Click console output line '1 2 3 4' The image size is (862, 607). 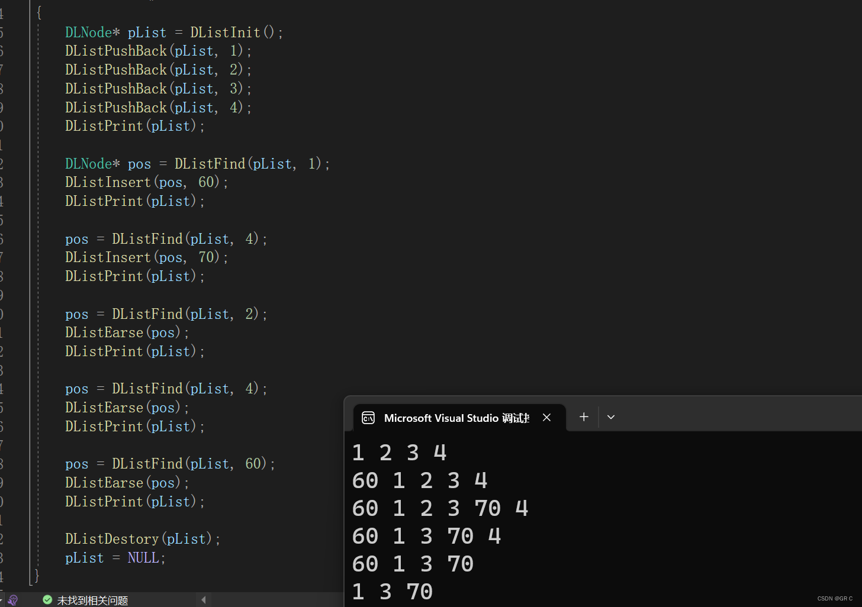click(400, 453)
